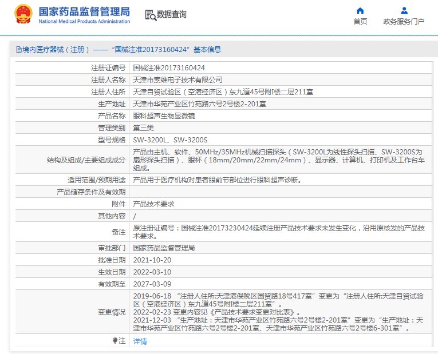Go to 首页 text link

pyautogui.click(x=360, y=22)
